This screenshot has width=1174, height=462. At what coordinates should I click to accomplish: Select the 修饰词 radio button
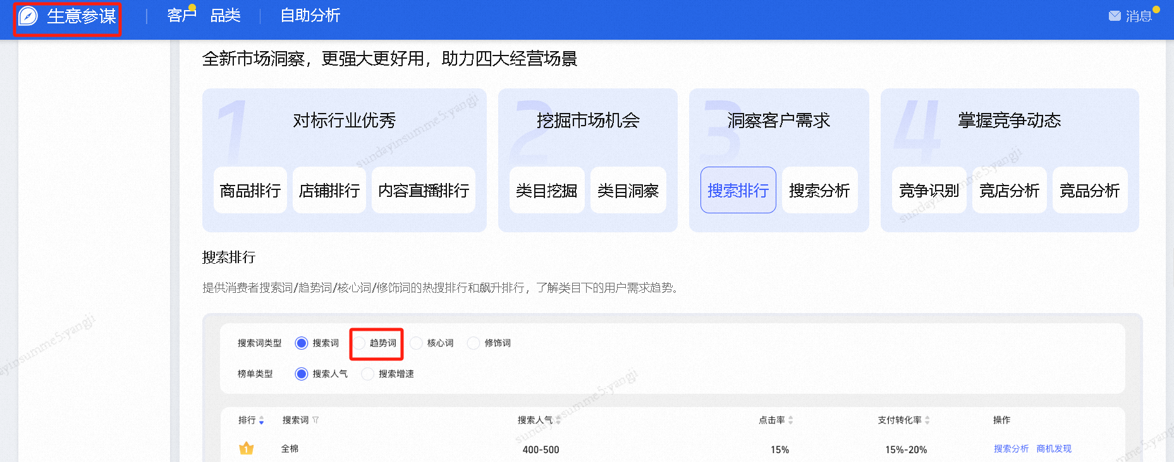coord(474,343)
